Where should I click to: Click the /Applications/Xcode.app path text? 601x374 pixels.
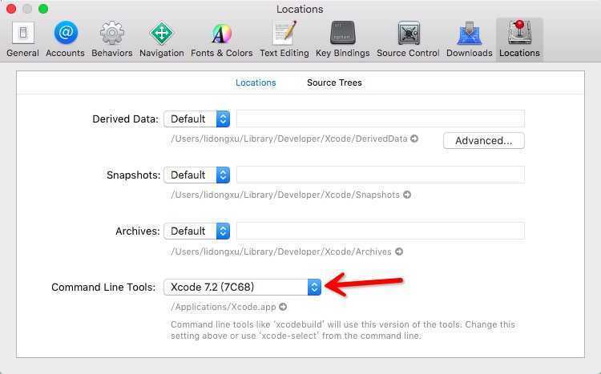point(224,307)
